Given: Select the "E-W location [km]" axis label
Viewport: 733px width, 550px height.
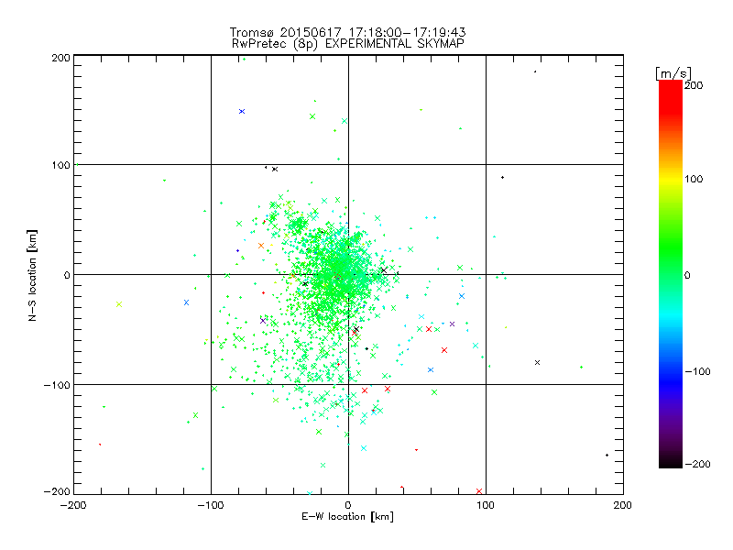Looking at the screenshot, I should click(347, 517).
